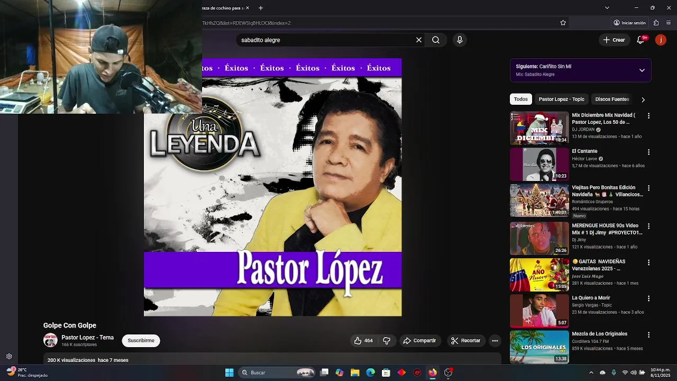Open options for GAITAS NAVIDEÑAS video

[x=648, y=262]
